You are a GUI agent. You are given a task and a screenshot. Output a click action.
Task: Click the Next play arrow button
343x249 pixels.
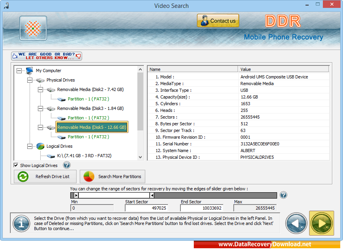[321, 223]
